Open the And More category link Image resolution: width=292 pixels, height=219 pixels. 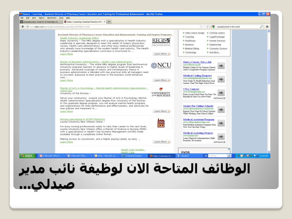tap(215, 52)
